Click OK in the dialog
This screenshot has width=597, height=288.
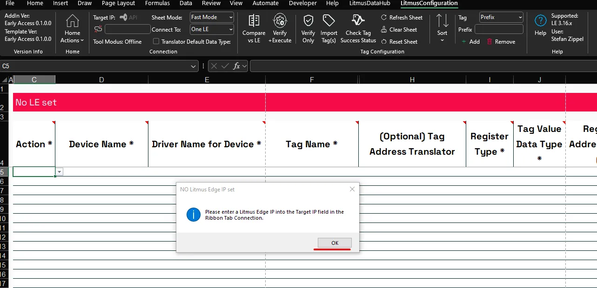335,243
